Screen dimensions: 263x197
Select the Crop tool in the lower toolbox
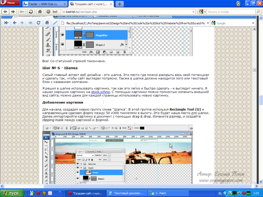(46, 157)
